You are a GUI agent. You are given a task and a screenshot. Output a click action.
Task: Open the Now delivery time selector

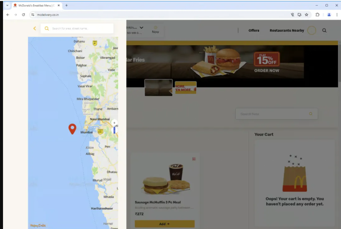click(x=155, y=30)
